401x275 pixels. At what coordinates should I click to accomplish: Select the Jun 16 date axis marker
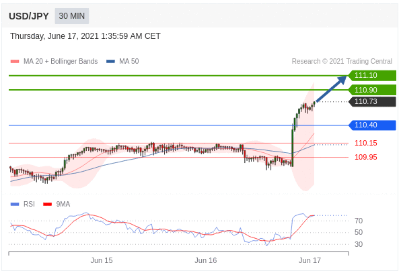coord(206,260)
